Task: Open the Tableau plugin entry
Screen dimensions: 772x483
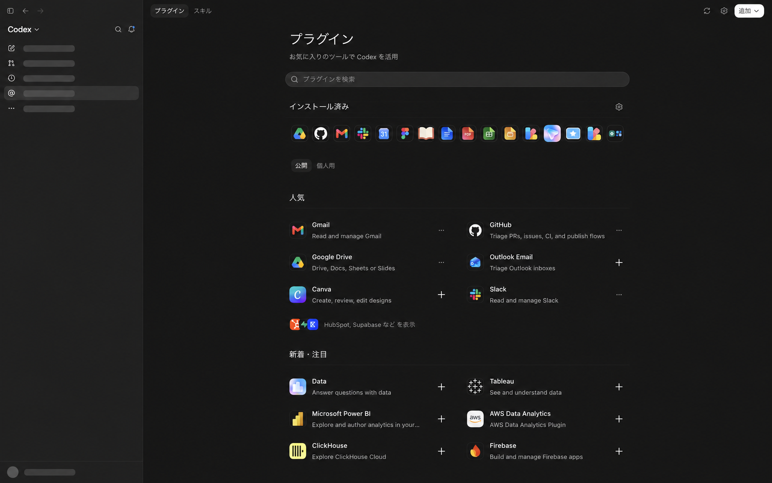Action: [x=546, y=387]
